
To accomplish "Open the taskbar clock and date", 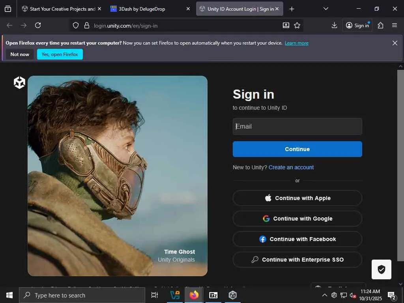I will pos(370,295).
